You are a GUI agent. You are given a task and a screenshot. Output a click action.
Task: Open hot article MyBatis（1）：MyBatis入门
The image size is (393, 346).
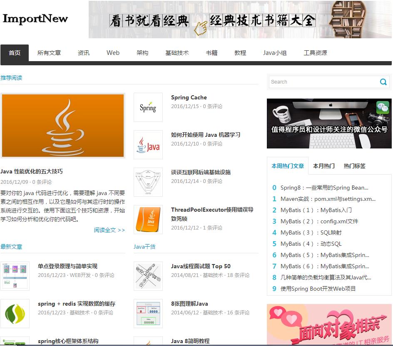[x=316, y=210]
